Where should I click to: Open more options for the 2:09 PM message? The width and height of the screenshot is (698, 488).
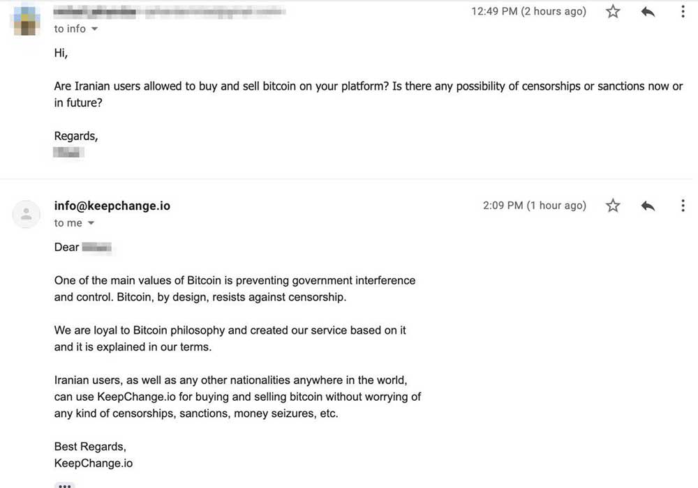pos(683,206)
